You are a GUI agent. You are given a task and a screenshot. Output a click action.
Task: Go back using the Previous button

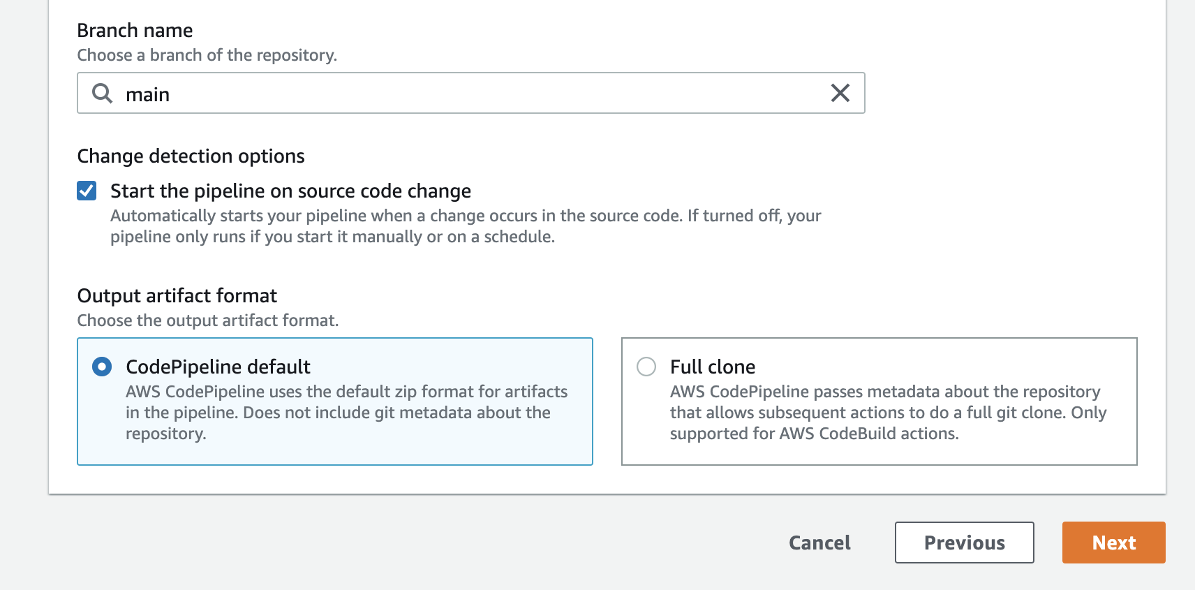tap(964, 543)
